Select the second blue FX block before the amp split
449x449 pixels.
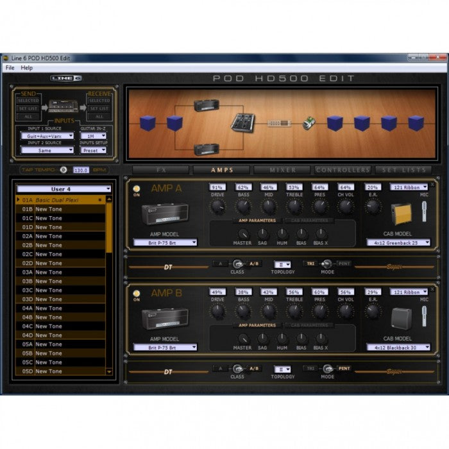pyautogui.click(x=174, y=123)
